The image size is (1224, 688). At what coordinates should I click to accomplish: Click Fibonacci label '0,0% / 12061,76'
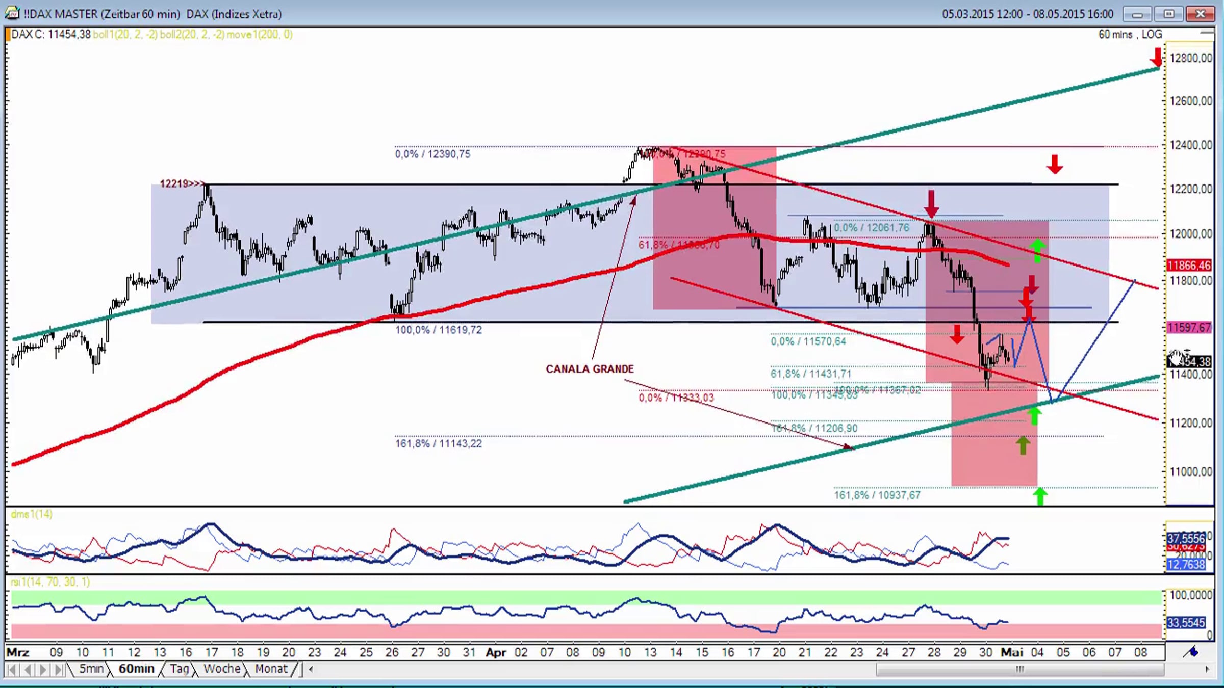(x=872, y=228)
